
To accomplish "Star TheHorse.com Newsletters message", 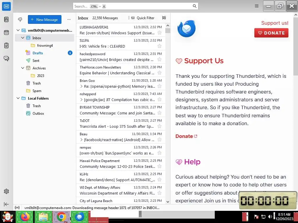I will click(x=159, y=73).
